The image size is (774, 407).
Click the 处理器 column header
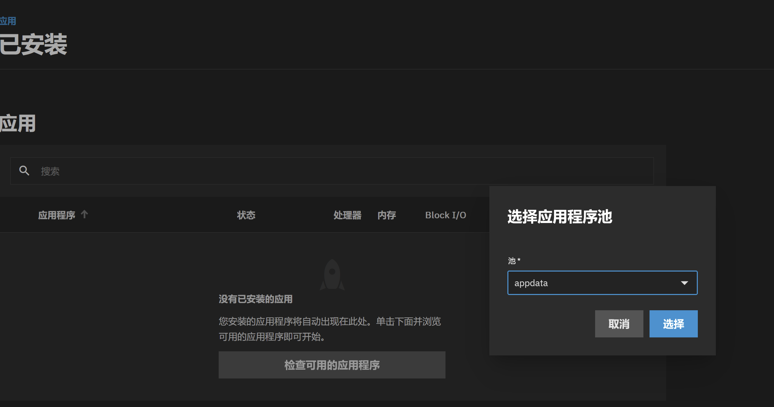(x=347, y=215)
